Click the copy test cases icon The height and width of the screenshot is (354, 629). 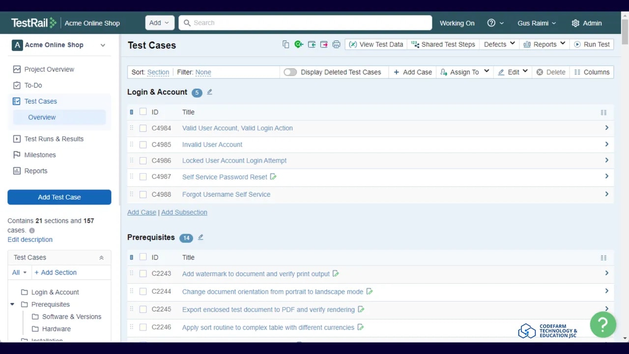pyautogui.click(x=286, y=44)
